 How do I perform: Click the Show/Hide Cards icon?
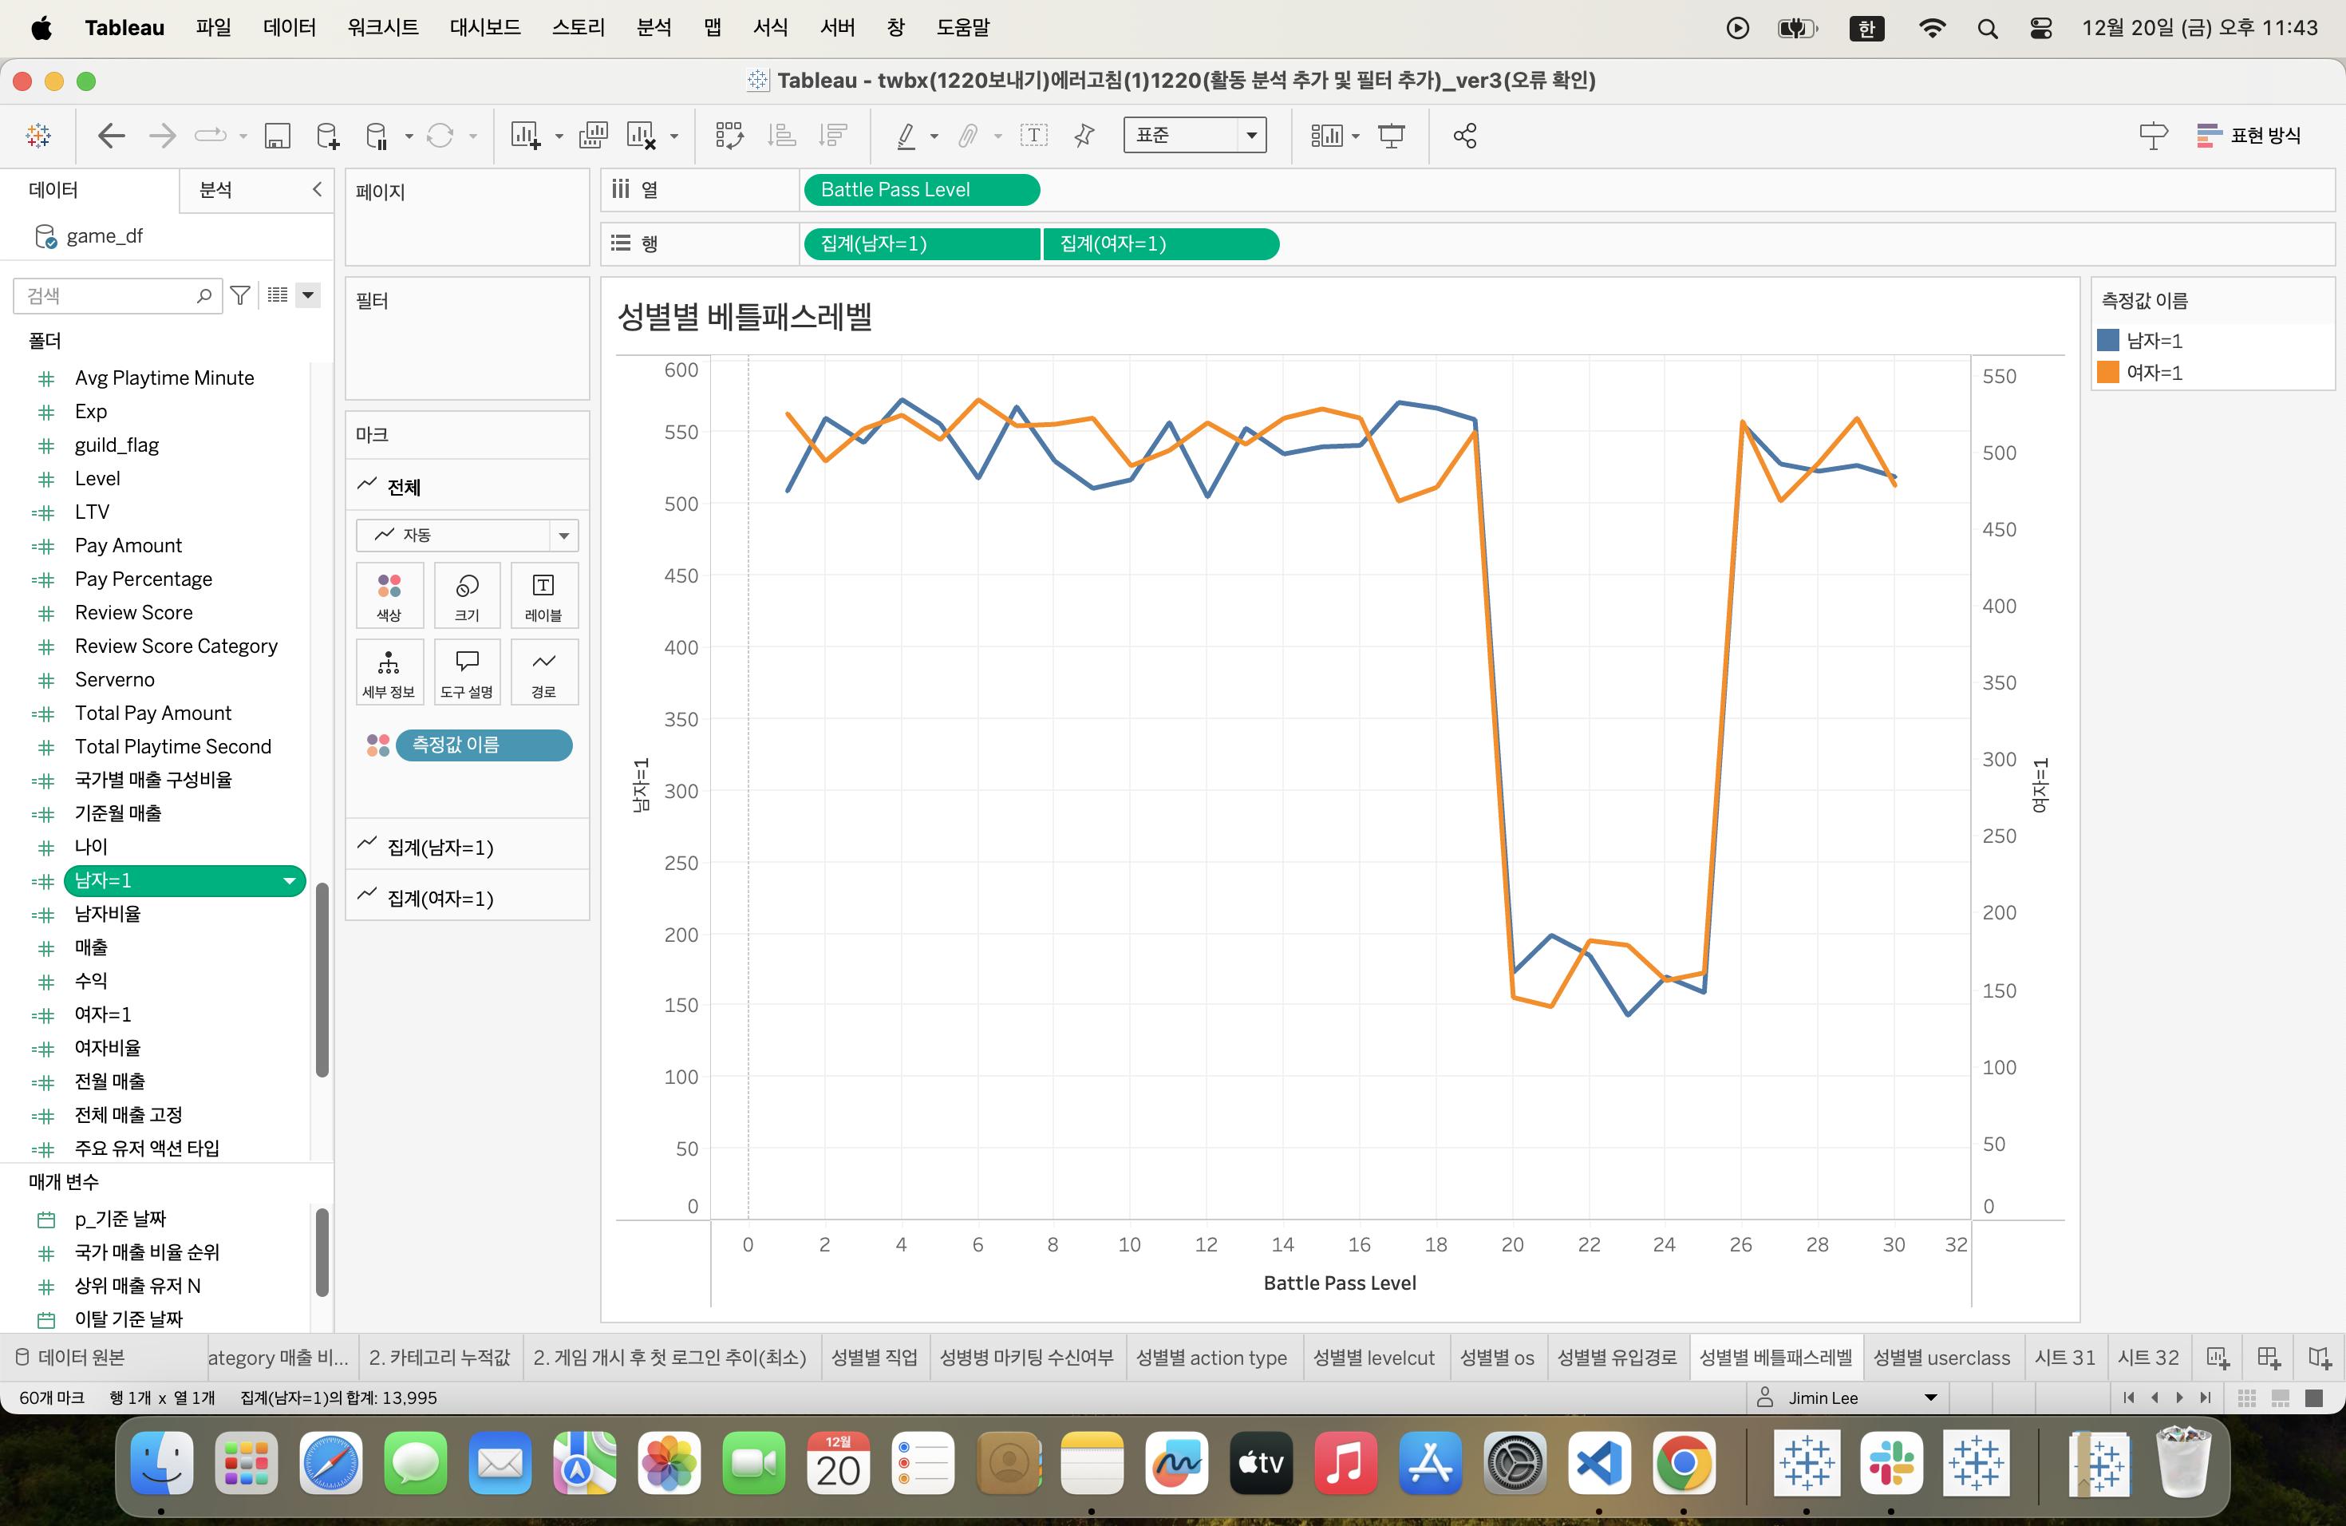pos(1327,135)
